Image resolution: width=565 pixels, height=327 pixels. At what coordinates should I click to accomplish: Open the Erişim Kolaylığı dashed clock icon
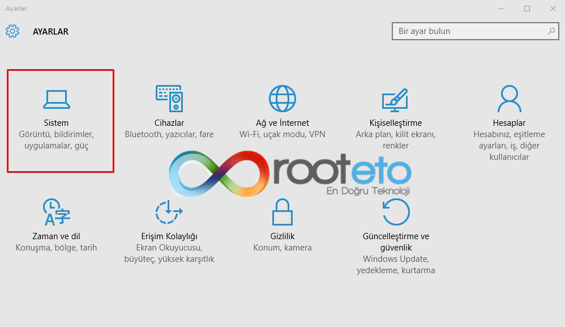coord(169,212)
